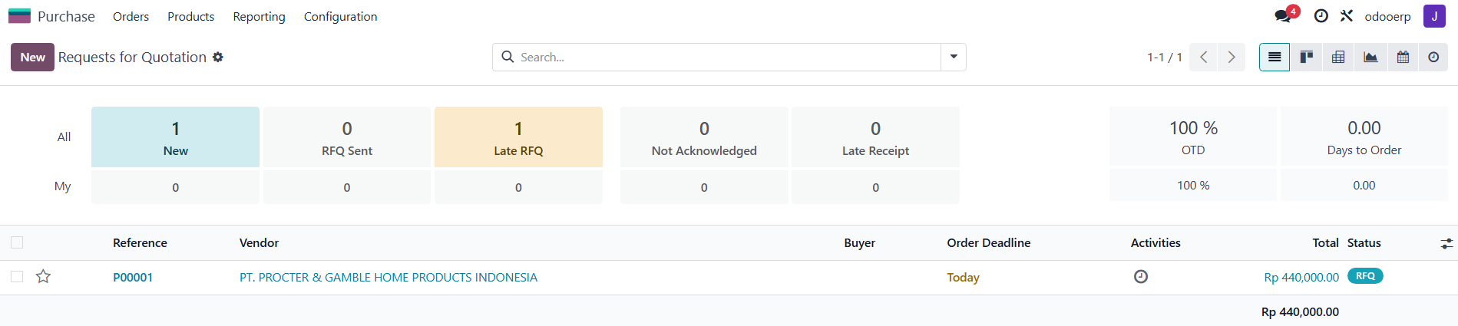Image resolution: width=1458 pixels, height=326 pixels.
Task: Open the Pivot view
Action: (x=1338, y=57)
